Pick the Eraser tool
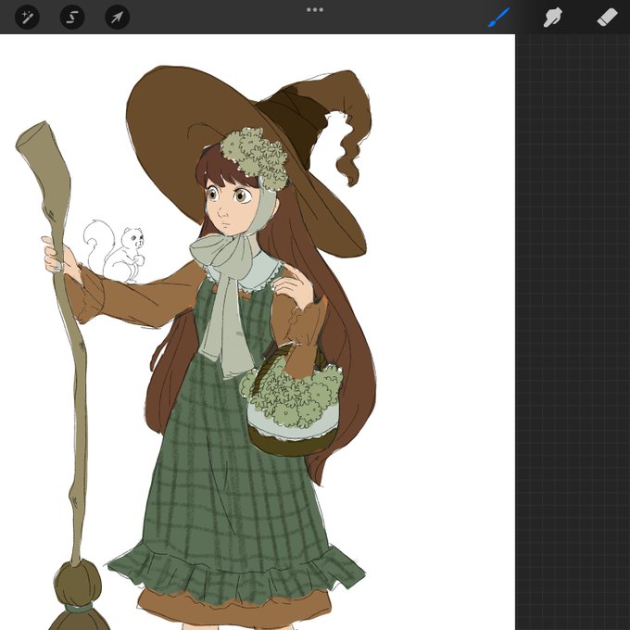 point(607,18)
